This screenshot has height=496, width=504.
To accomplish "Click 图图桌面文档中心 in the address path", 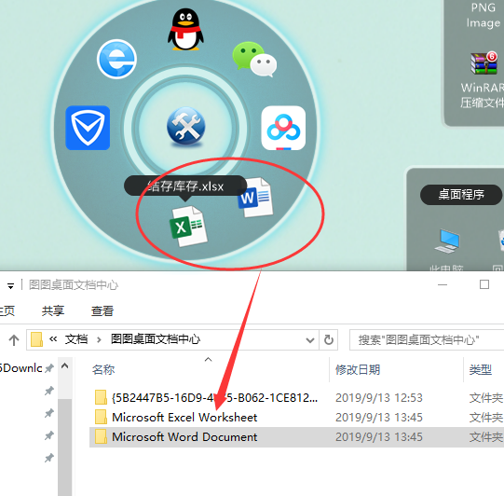I will [156, 339].
